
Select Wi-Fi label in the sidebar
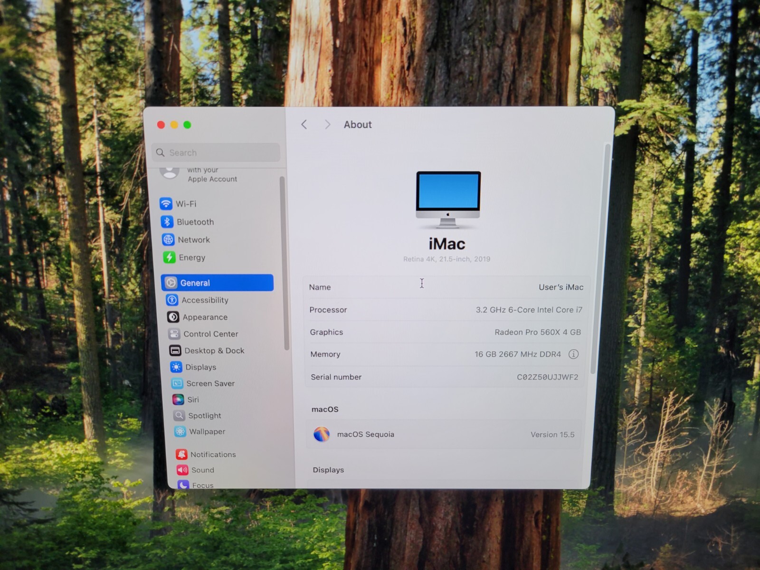pyautogui.click(x=186, y=204)
